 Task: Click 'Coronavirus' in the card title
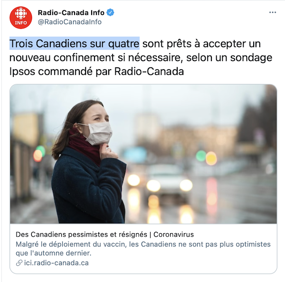(x=173, y=235)
